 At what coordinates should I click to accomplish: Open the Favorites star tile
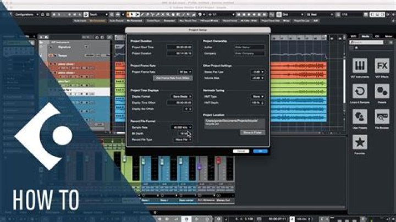point(360,143)
